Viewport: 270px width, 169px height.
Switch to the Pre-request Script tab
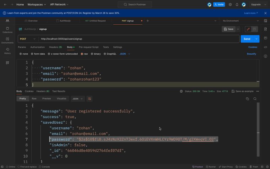point(88,47)
